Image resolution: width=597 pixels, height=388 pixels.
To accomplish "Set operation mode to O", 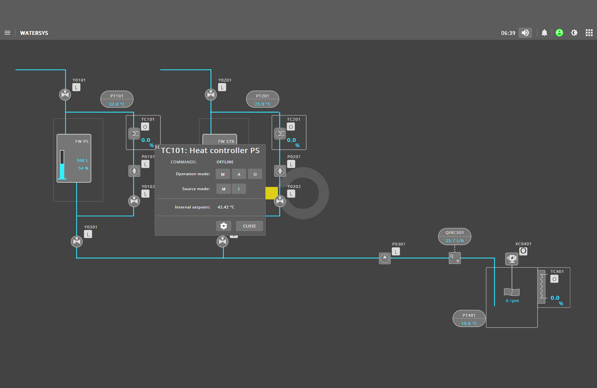I will coord(255,174).
